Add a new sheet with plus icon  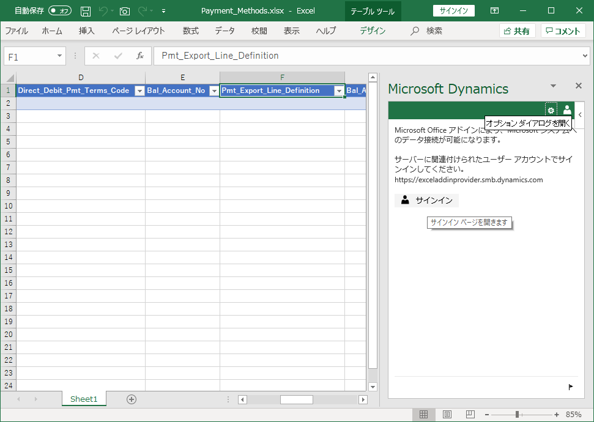[132, 399]
